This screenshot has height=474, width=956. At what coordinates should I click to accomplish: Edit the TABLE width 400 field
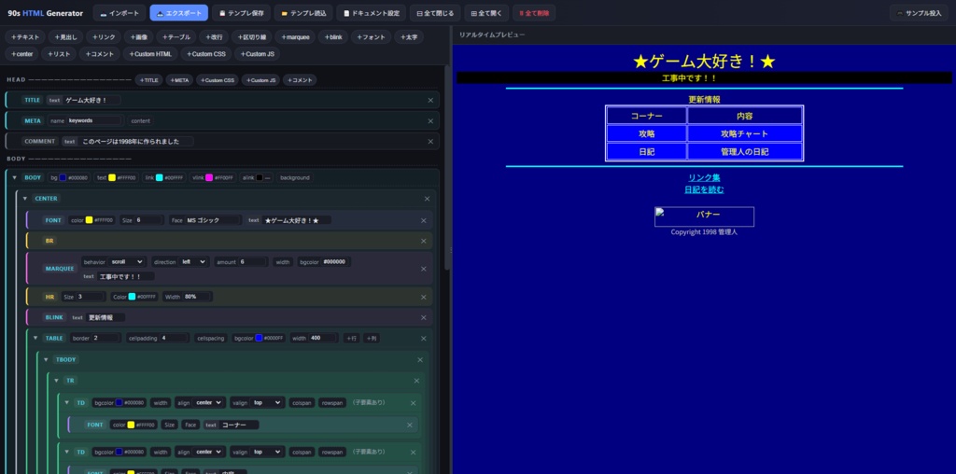pos(323,338)
